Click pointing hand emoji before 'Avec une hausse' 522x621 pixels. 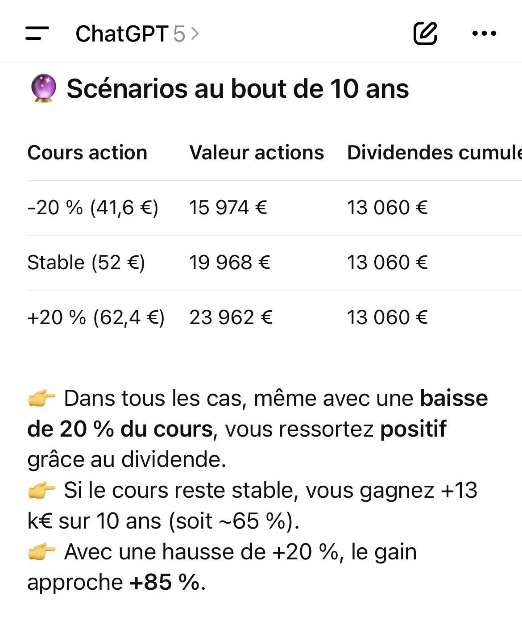tap(41, 552)
